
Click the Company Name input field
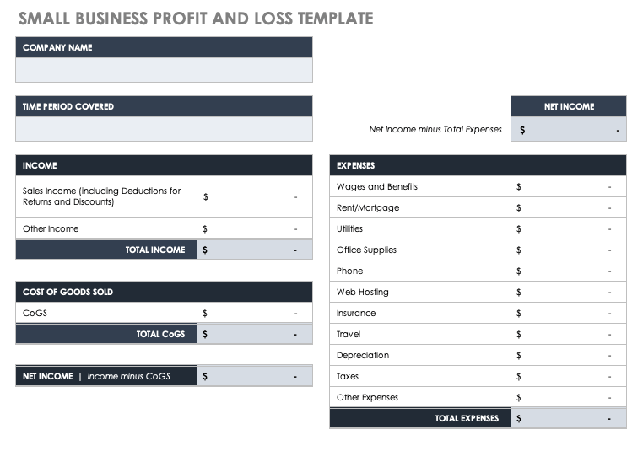164,70
